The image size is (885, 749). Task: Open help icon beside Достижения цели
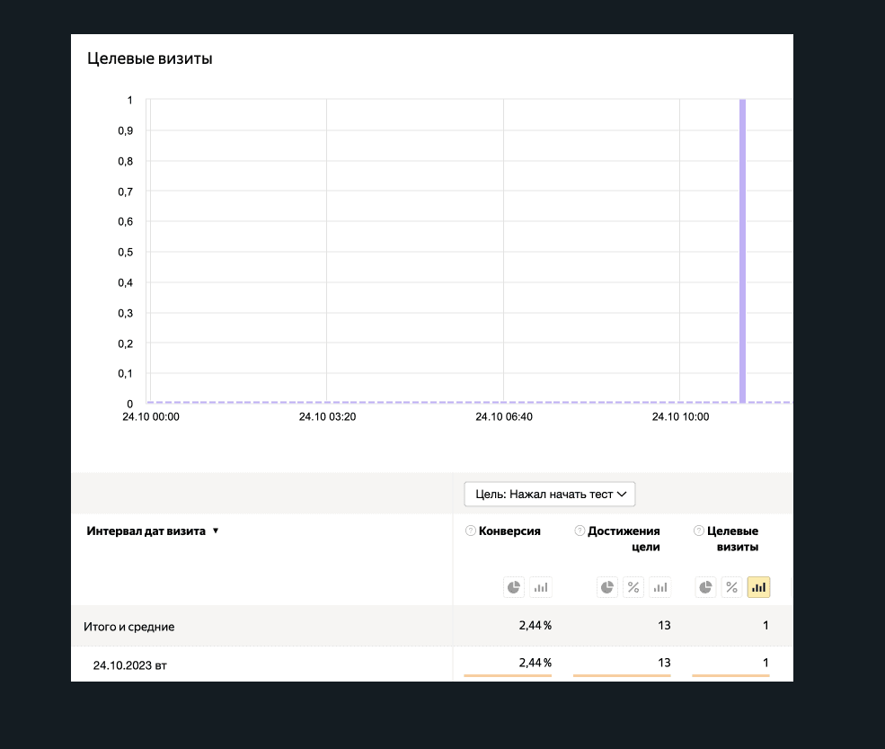pyautogui.click(x=580, y=531)
